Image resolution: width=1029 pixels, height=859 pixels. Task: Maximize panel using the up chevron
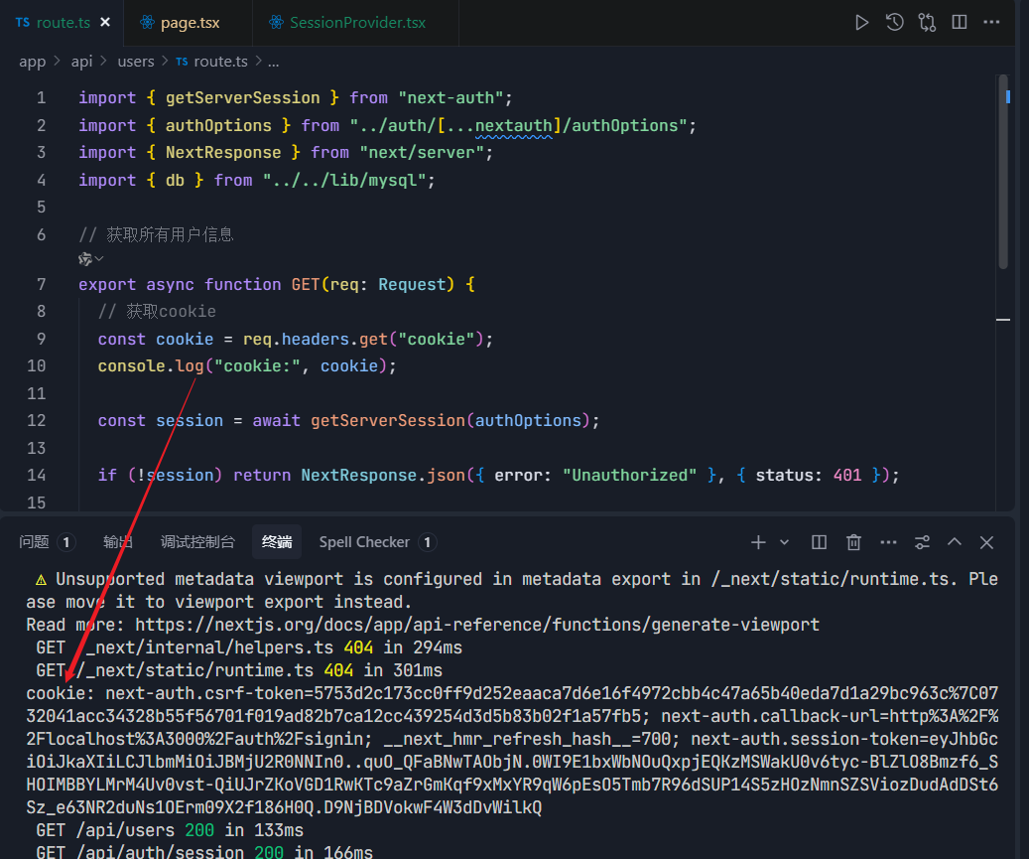tap(955, 542)
